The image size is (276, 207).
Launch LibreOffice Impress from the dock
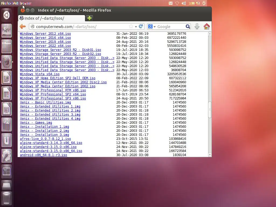pos(6,109)
